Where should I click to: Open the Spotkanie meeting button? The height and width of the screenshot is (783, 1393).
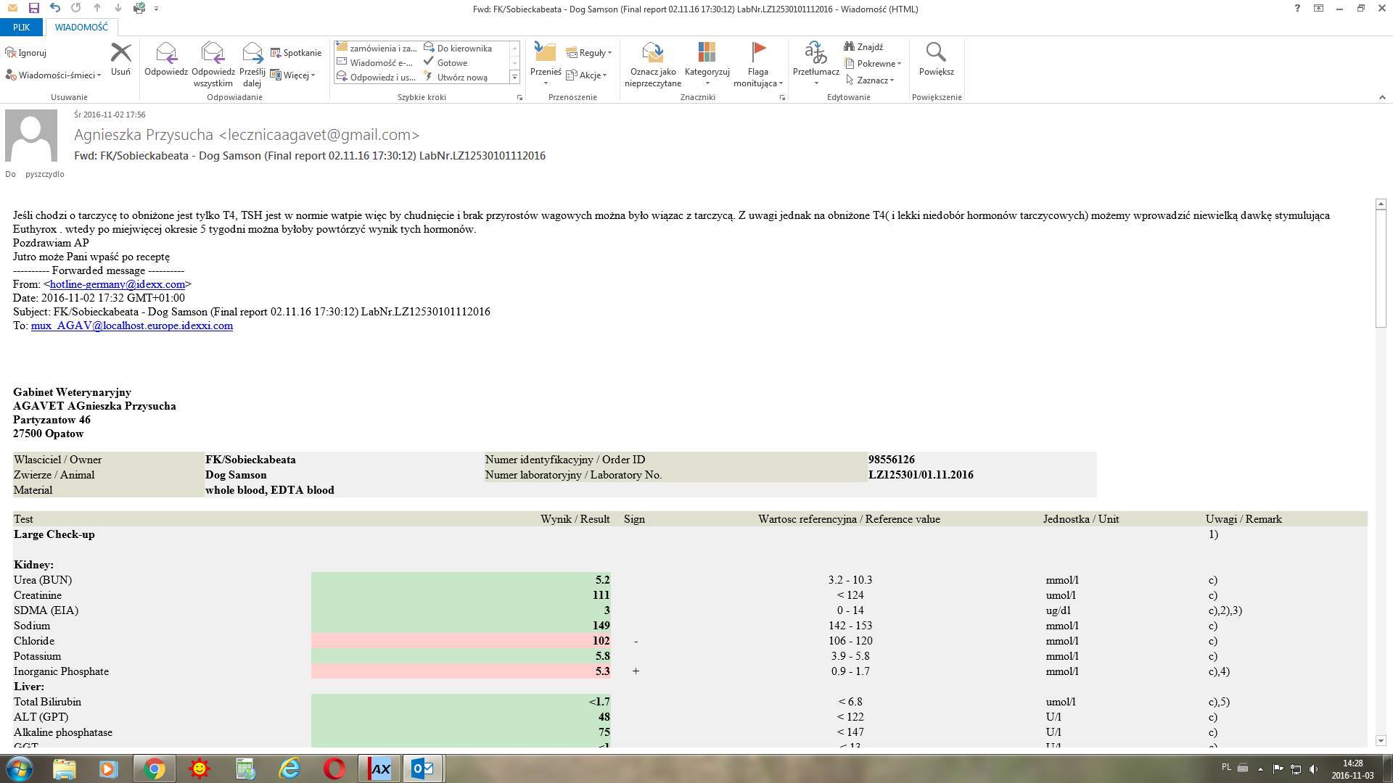point(295,52)
